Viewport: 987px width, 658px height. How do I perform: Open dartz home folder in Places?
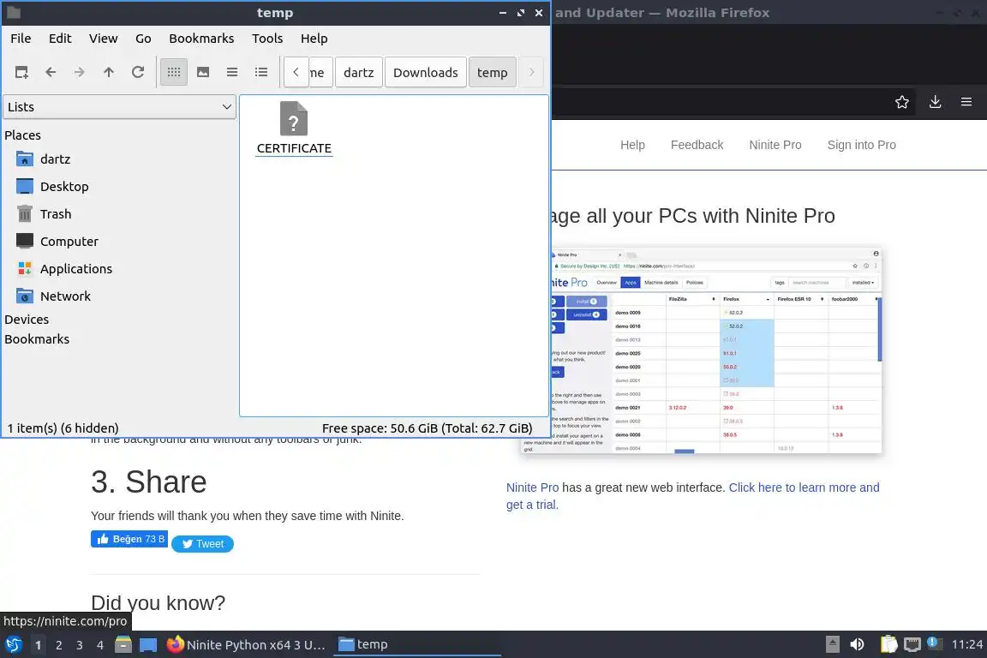click(x=56, y=159)
